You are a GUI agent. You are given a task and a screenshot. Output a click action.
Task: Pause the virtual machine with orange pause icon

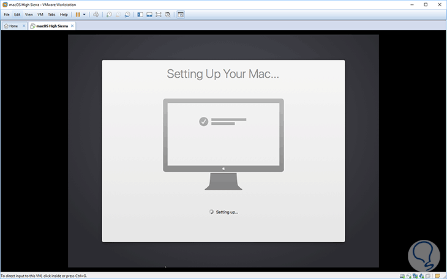click(x=78, y=15)
